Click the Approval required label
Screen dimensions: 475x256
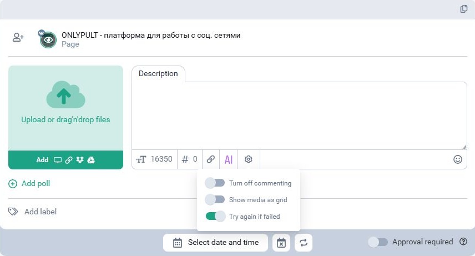[x=423, y=242]
